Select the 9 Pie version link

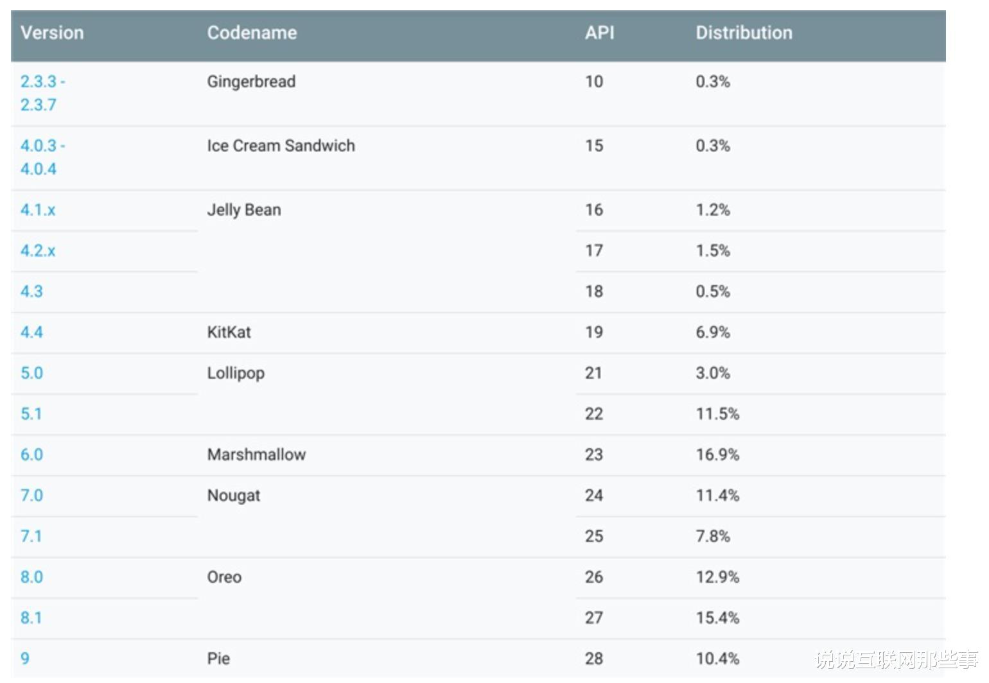[x=25, y=659]
